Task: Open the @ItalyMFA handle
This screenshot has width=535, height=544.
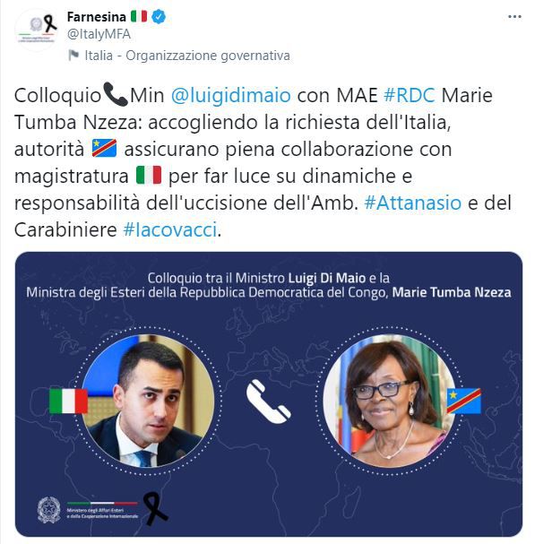Action: click(x=99, y=34)
